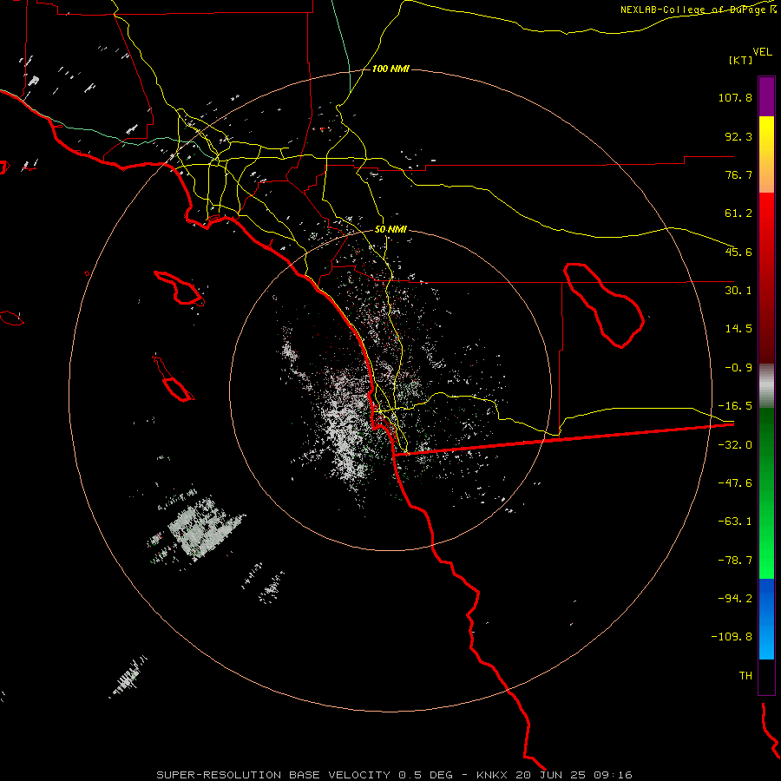Click the 76.7 scale value

(x=738, y=174)
